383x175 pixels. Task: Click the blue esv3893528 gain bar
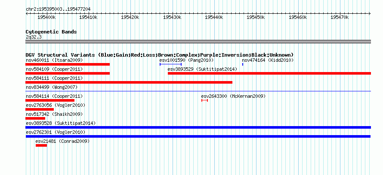198,127
